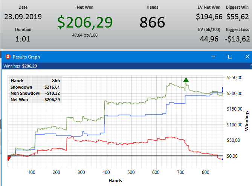This screenshot has width=252, height=186.
Task: Click the 400 tick on Hands axis
Action: tap(106, 172)
